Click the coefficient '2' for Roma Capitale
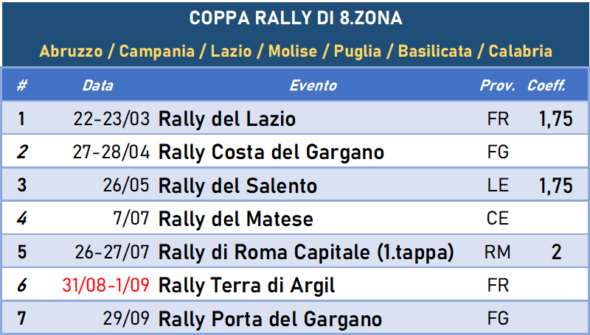 556,253
